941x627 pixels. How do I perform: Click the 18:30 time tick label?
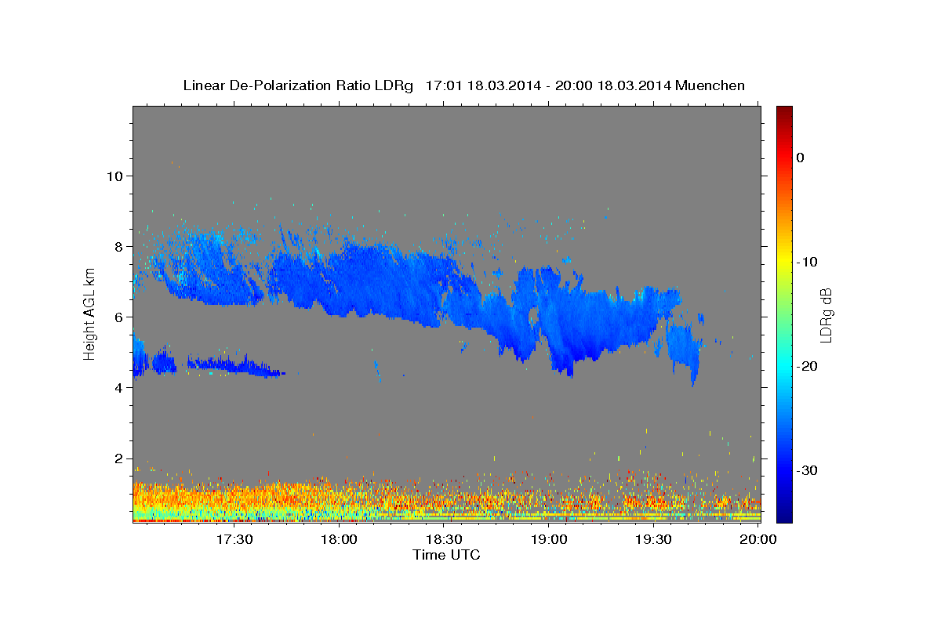444,539
